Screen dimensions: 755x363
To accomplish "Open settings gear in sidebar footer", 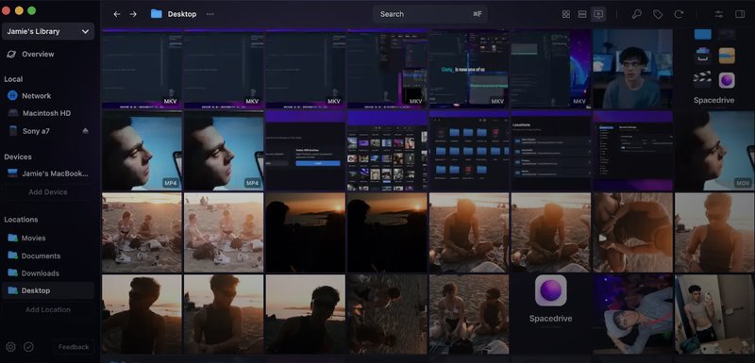I will 10,347.
